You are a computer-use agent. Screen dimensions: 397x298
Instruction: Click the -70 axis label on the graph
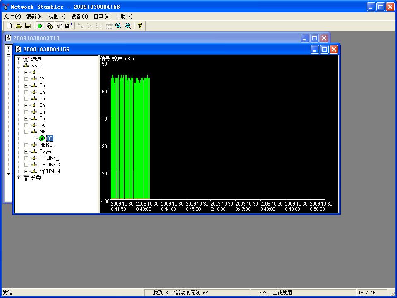coord(104,118)
